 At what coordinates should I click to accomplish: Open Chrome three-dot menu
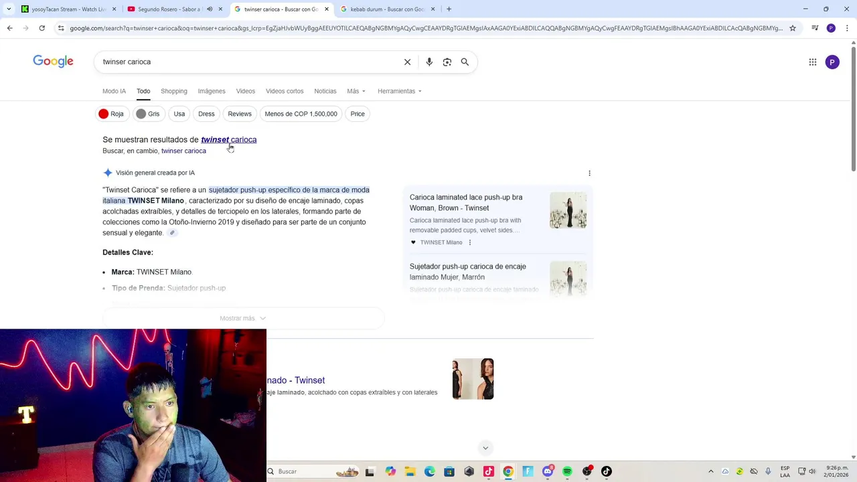[x=848, y=28]
